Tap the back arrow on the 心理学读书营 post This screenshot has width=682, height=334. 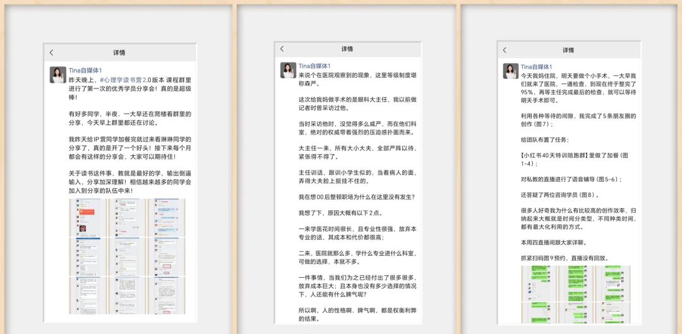click(51, 52)
